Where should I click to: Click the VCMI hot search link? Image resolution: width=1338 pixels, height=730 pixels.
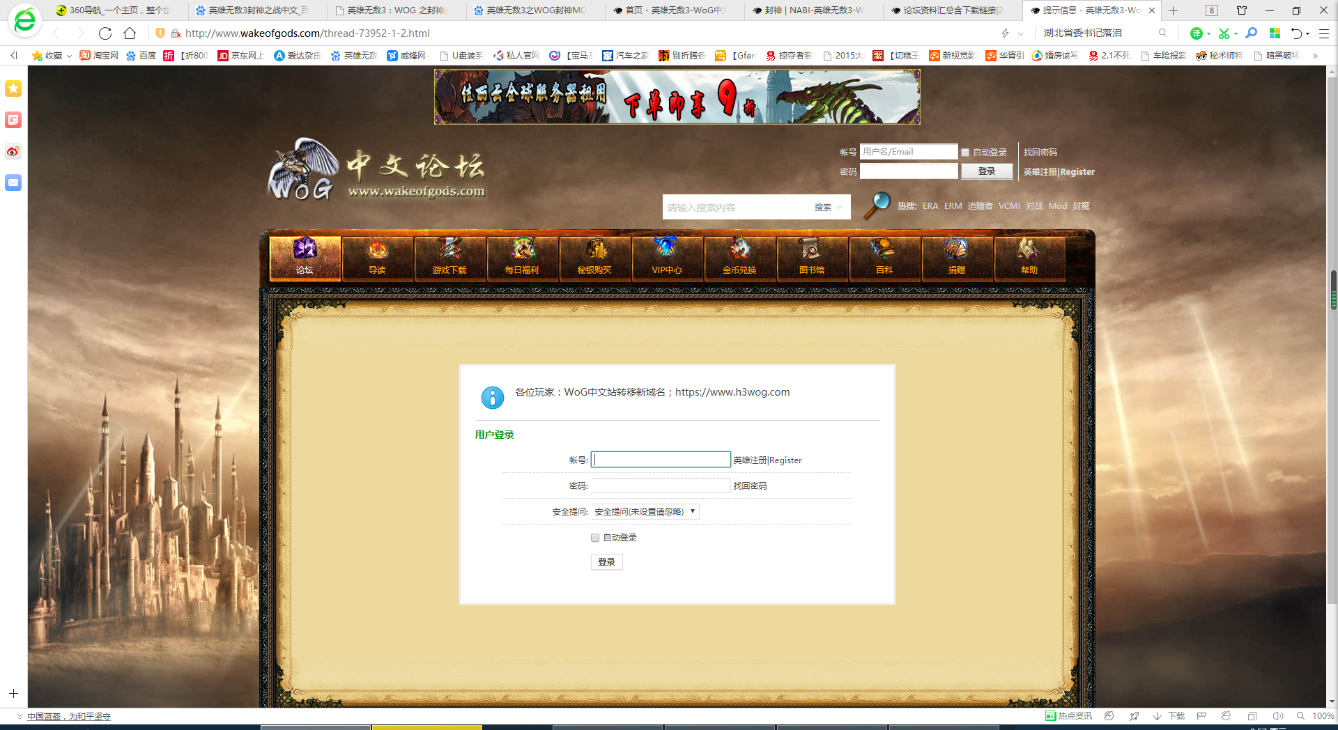[1009, 206]
